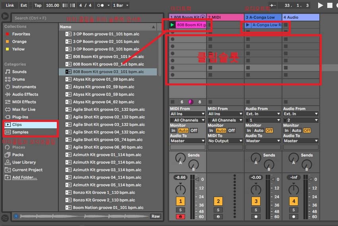Screen dimensions: 338x226
Task: Toggle the browser preview headphone icon
Action: pos(16,216)
